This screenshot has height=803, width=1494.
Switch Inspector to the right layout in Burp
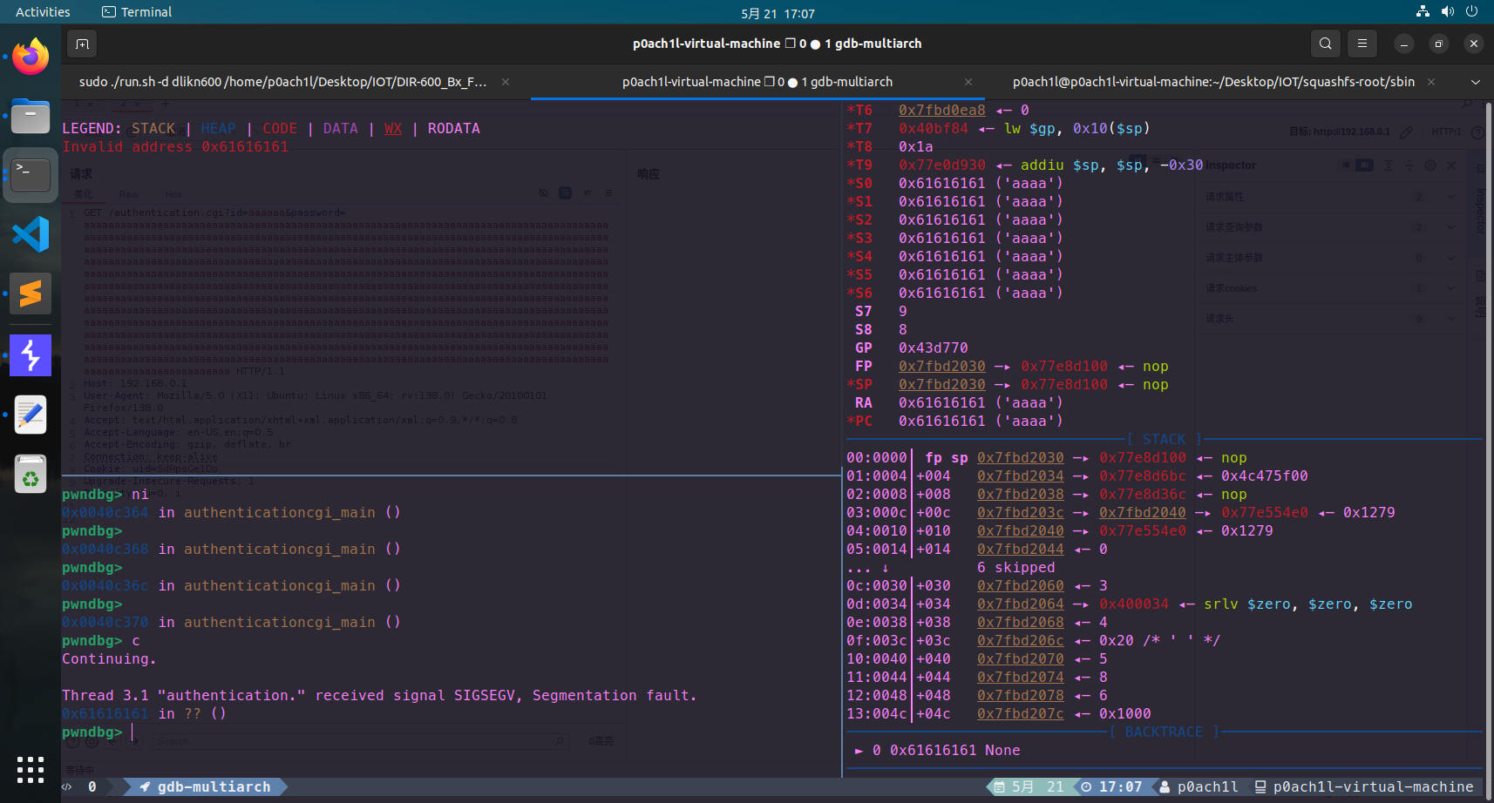tap(1365, 165)
